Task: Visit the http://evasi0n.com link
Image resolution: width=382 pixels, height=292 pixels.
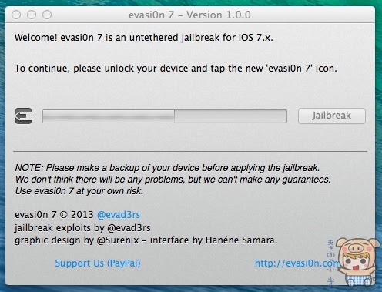Action: point(297,263)
